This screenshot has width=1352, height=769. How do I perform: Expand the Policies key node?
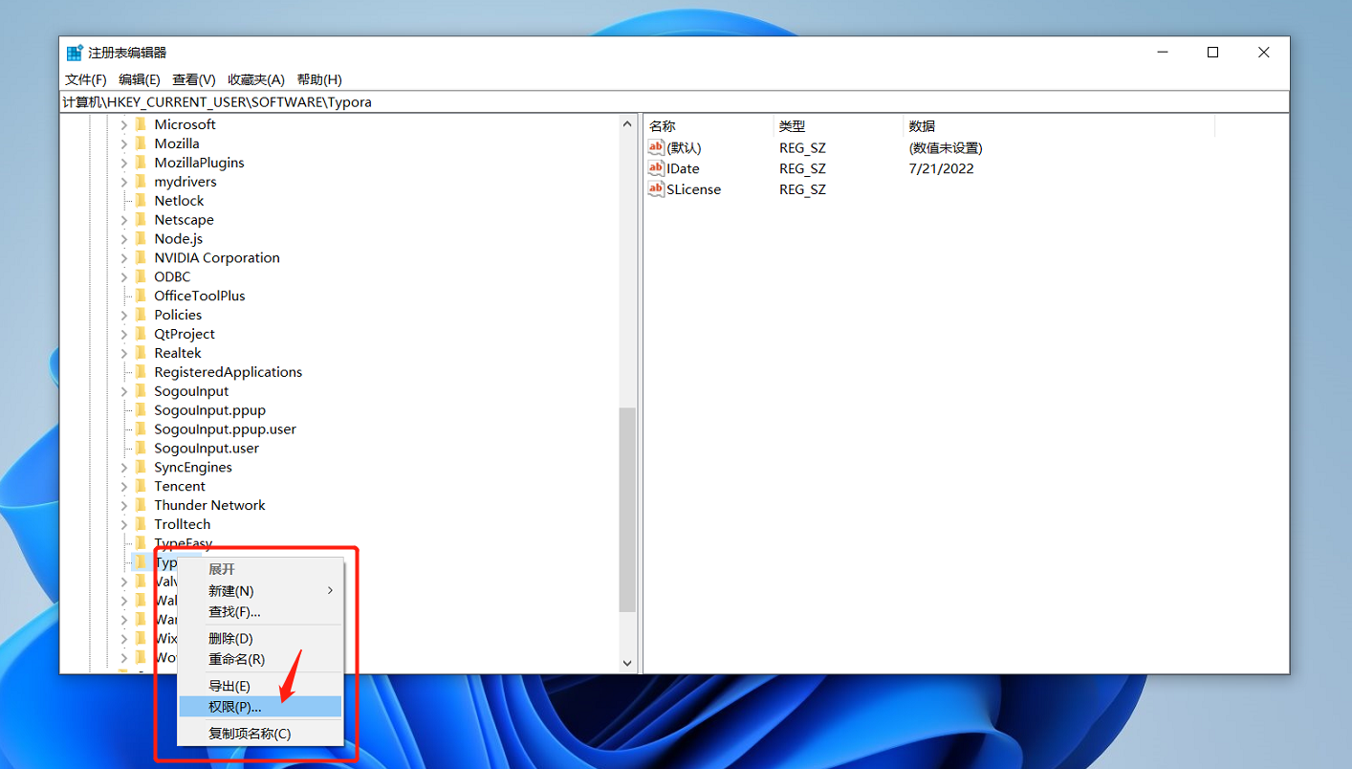coord(124,315)
